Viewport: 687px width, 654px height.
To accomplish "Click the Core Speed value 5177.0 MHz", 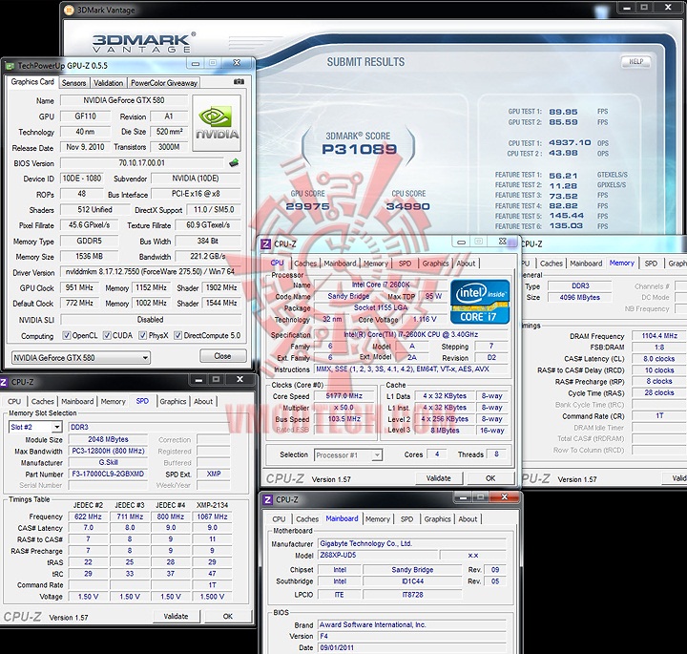I will point(343,396).
